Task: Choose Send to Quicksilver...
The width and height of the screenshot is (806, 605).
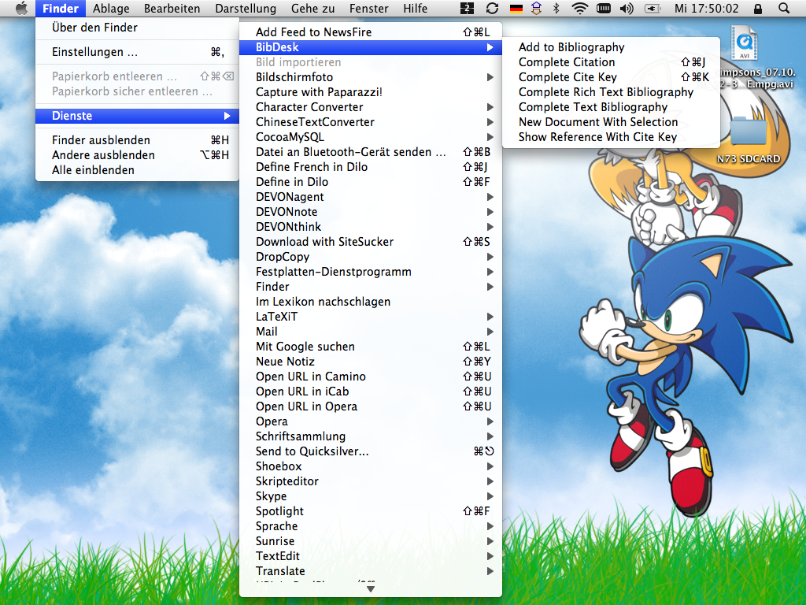Action: 371,451
